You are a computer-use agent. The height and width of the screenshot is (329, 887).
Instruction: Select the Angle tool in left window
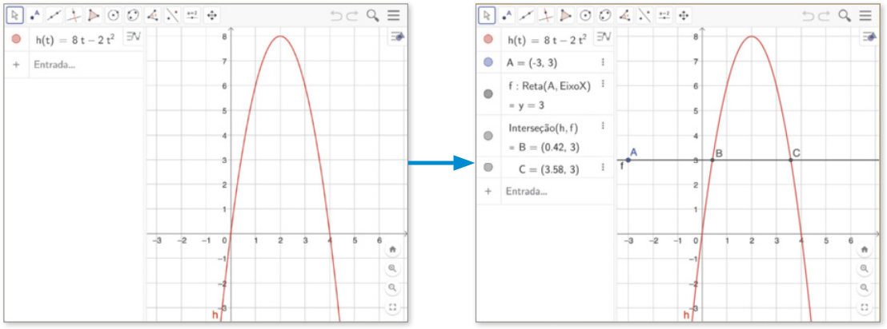click(x=153, y=16)
